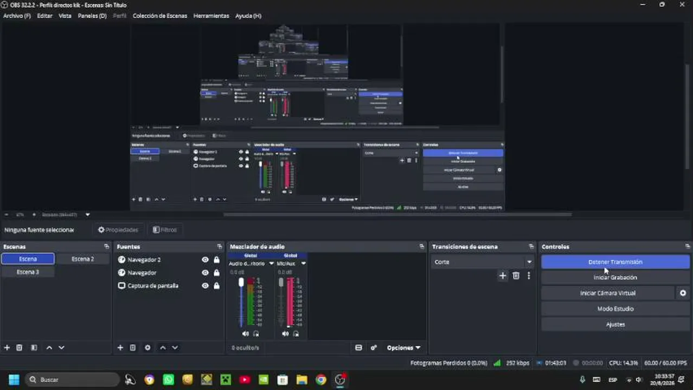Viewport: 693px width, 390px height.
Task: Open Colección de Escenas menu
Action: pos(160,16)
